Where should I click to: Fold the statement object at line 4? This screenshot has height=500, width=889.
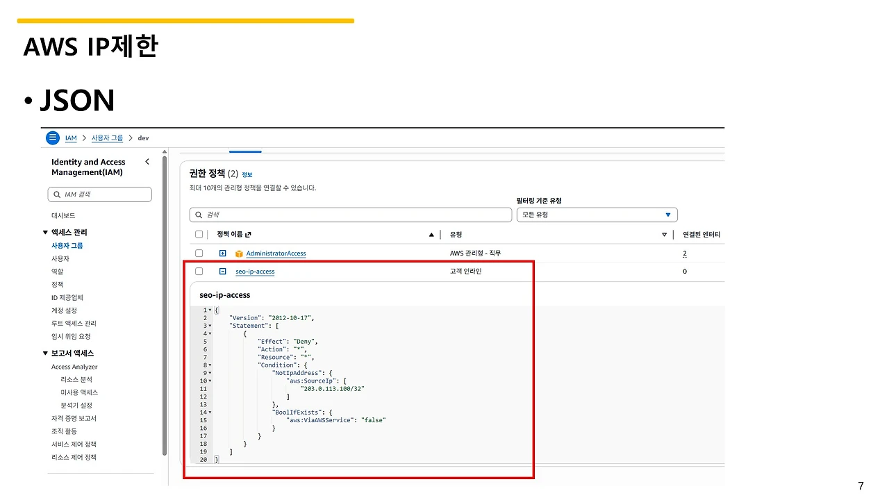(210, 334)
